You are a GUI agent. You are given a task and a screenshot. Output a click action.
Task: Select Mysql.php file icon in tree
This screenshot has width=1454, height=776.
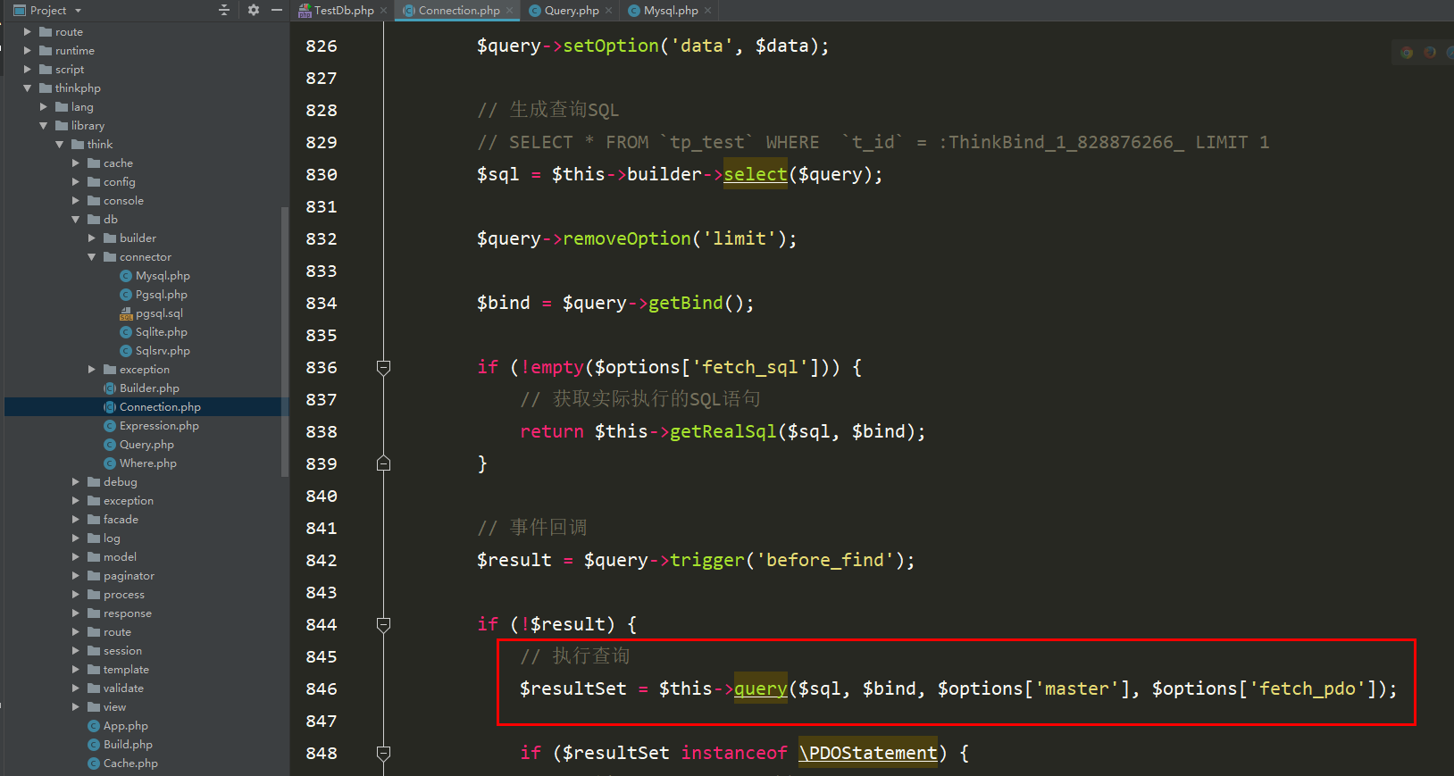pyautogui.click(x=126, y=276)
